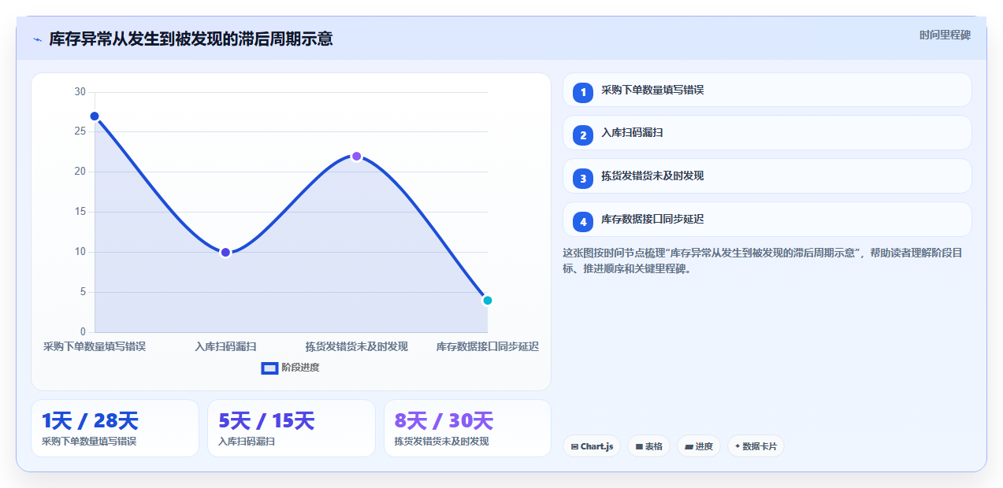
Task: Click the chart data point at value 27
Action: 95,116
